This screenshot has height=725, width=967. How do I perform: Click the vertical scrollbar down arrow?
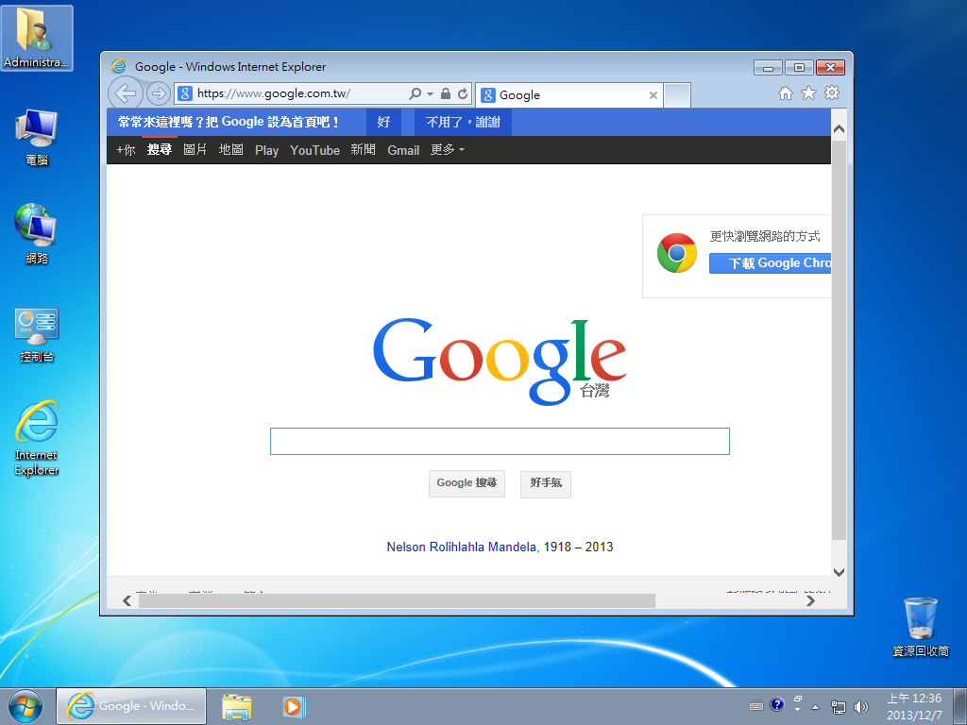coord(839,572)
